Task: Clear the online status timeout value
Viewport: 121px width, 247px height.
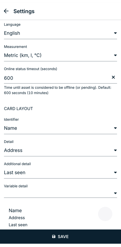Action: tap(113, 77)
